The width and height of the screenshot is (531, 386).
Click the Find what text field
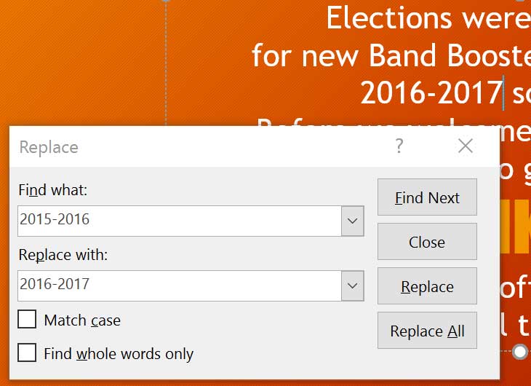click(179, 221)
